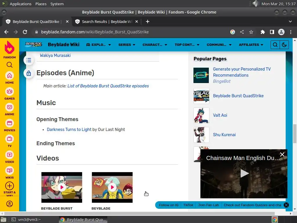Expand the SERIES dropdown menu

click(x=127, y=45)
